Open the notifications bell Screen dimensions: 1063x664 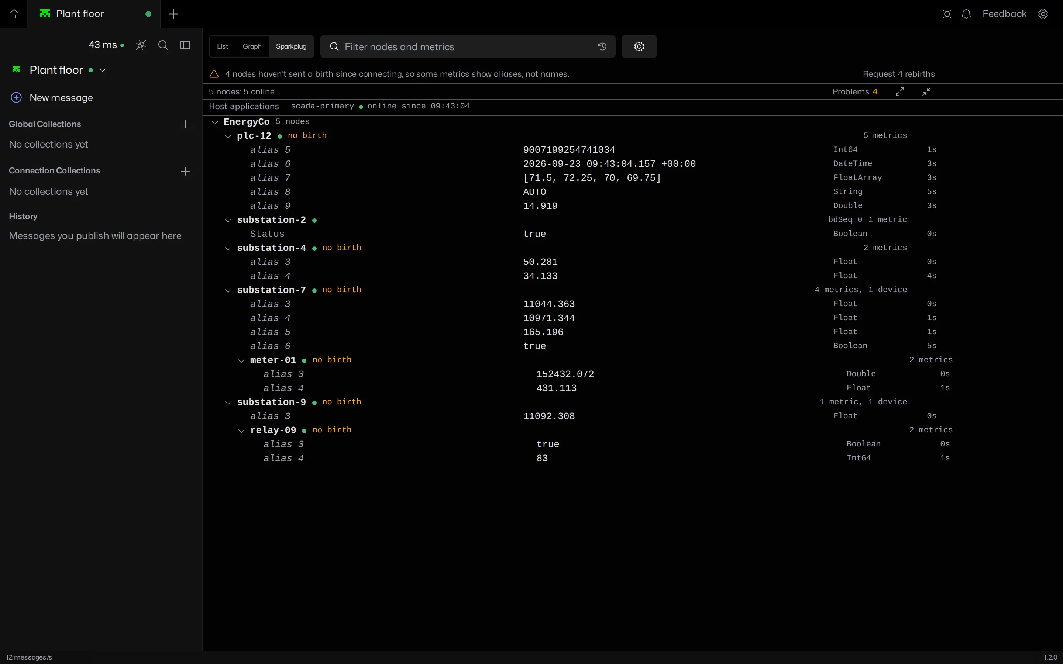(x=966, y=14)
